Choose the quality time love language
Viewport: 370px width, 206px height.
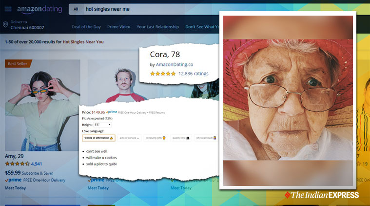[x=180, y=138]
